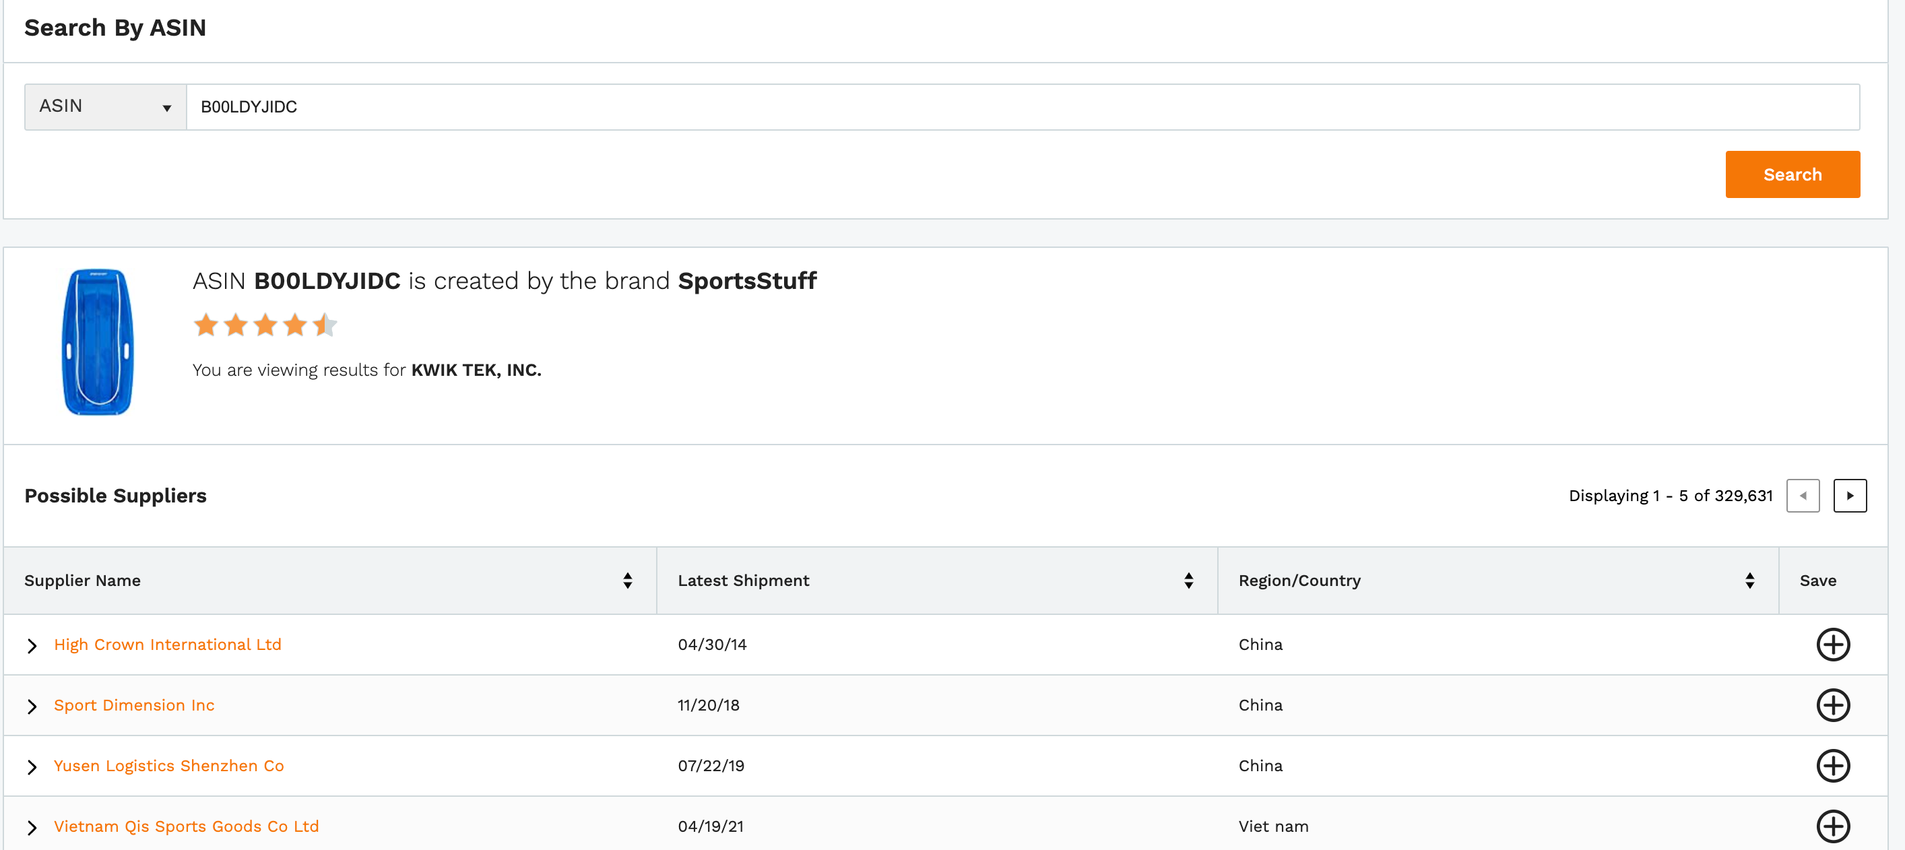Click the Possible Suppliers heading

pos(115,495)
